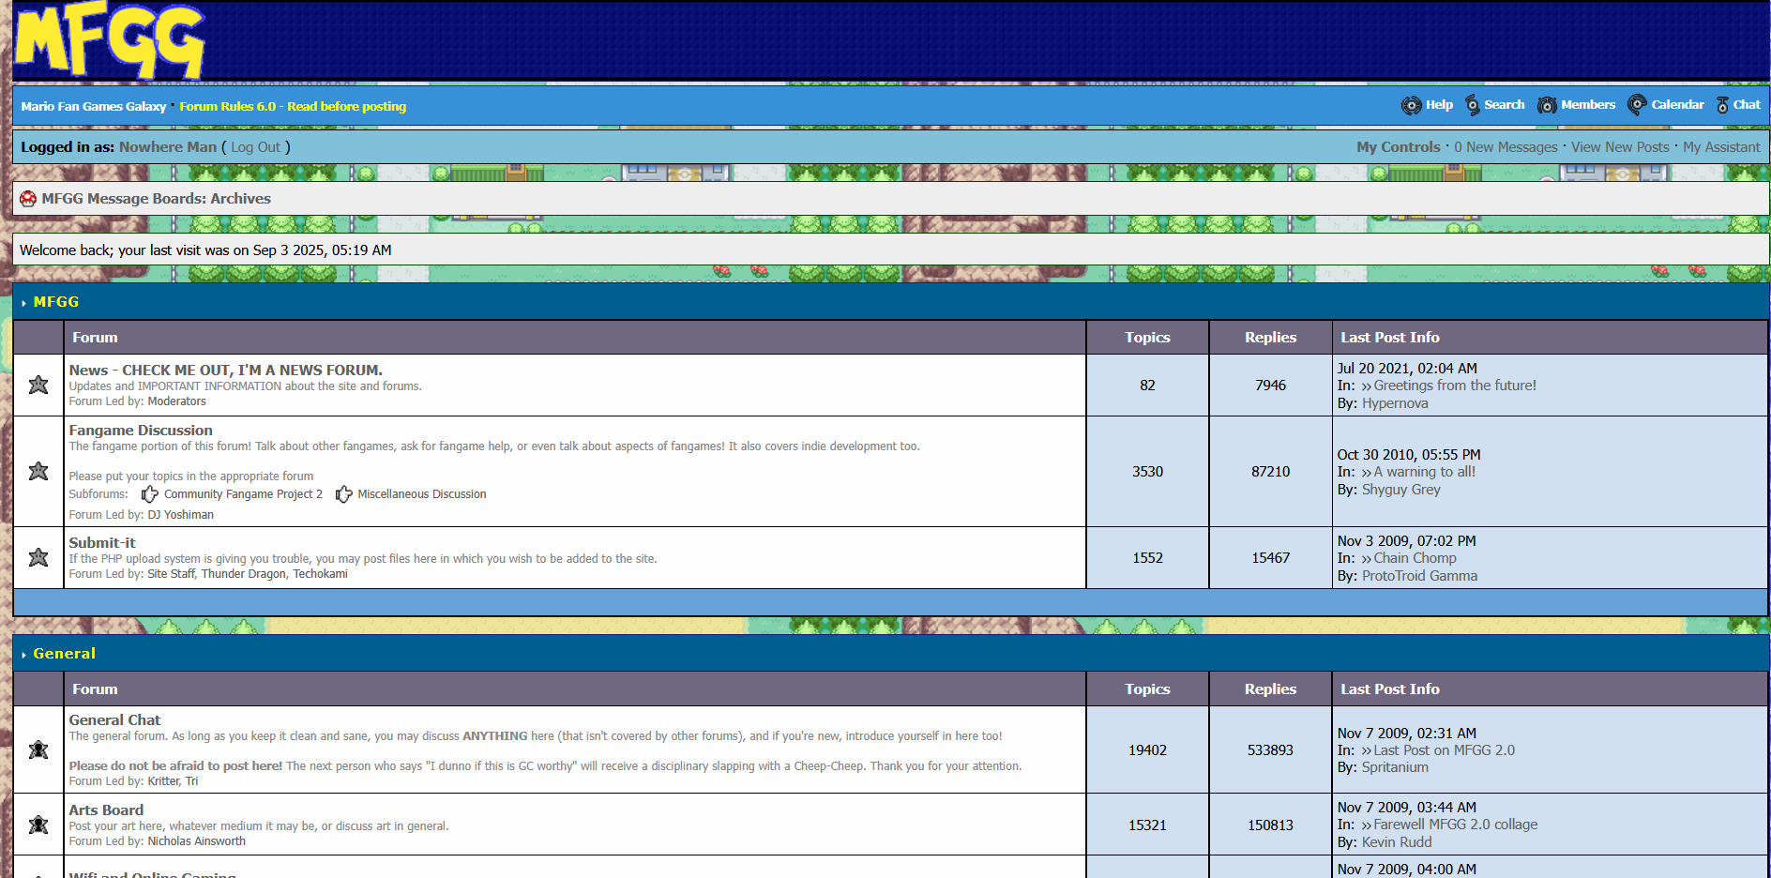Screen dimensions: 1771x878
Task: Click the Search magnifier icon
Action: (x=1473, y=105)
